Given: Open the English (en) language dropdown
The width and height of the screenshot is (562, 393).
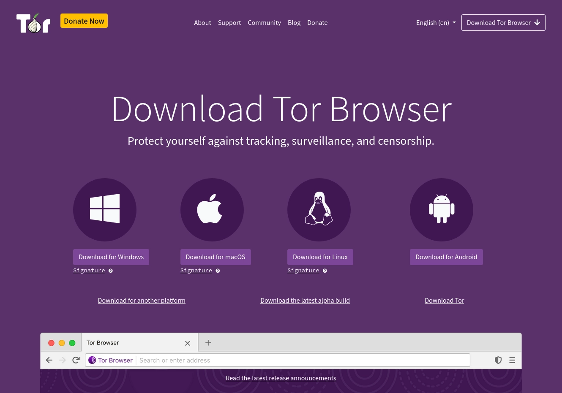Looking at the screenshot, I should click(436, 23).
